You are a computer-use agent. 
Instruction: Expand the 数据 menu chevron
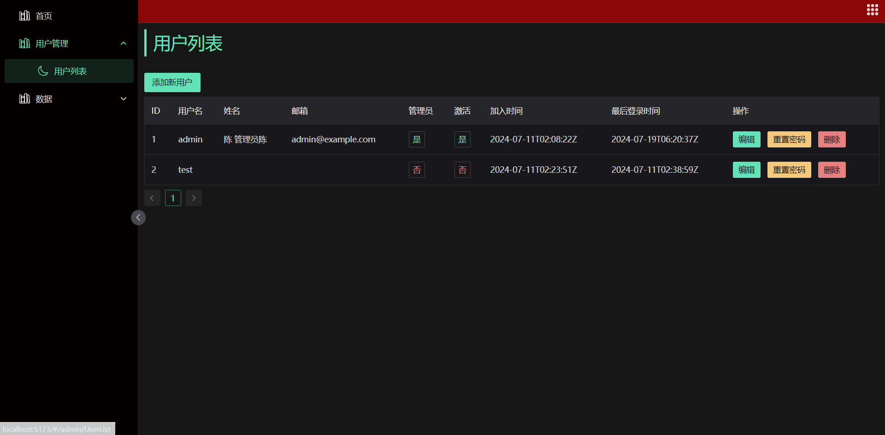[124, 99]
